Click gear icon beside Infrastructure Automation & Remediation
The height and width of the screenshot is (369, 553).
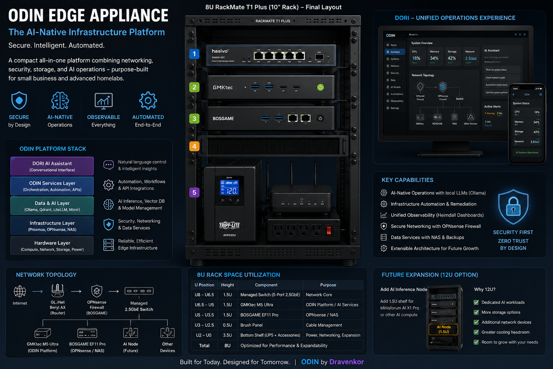[x=384, y=204]
